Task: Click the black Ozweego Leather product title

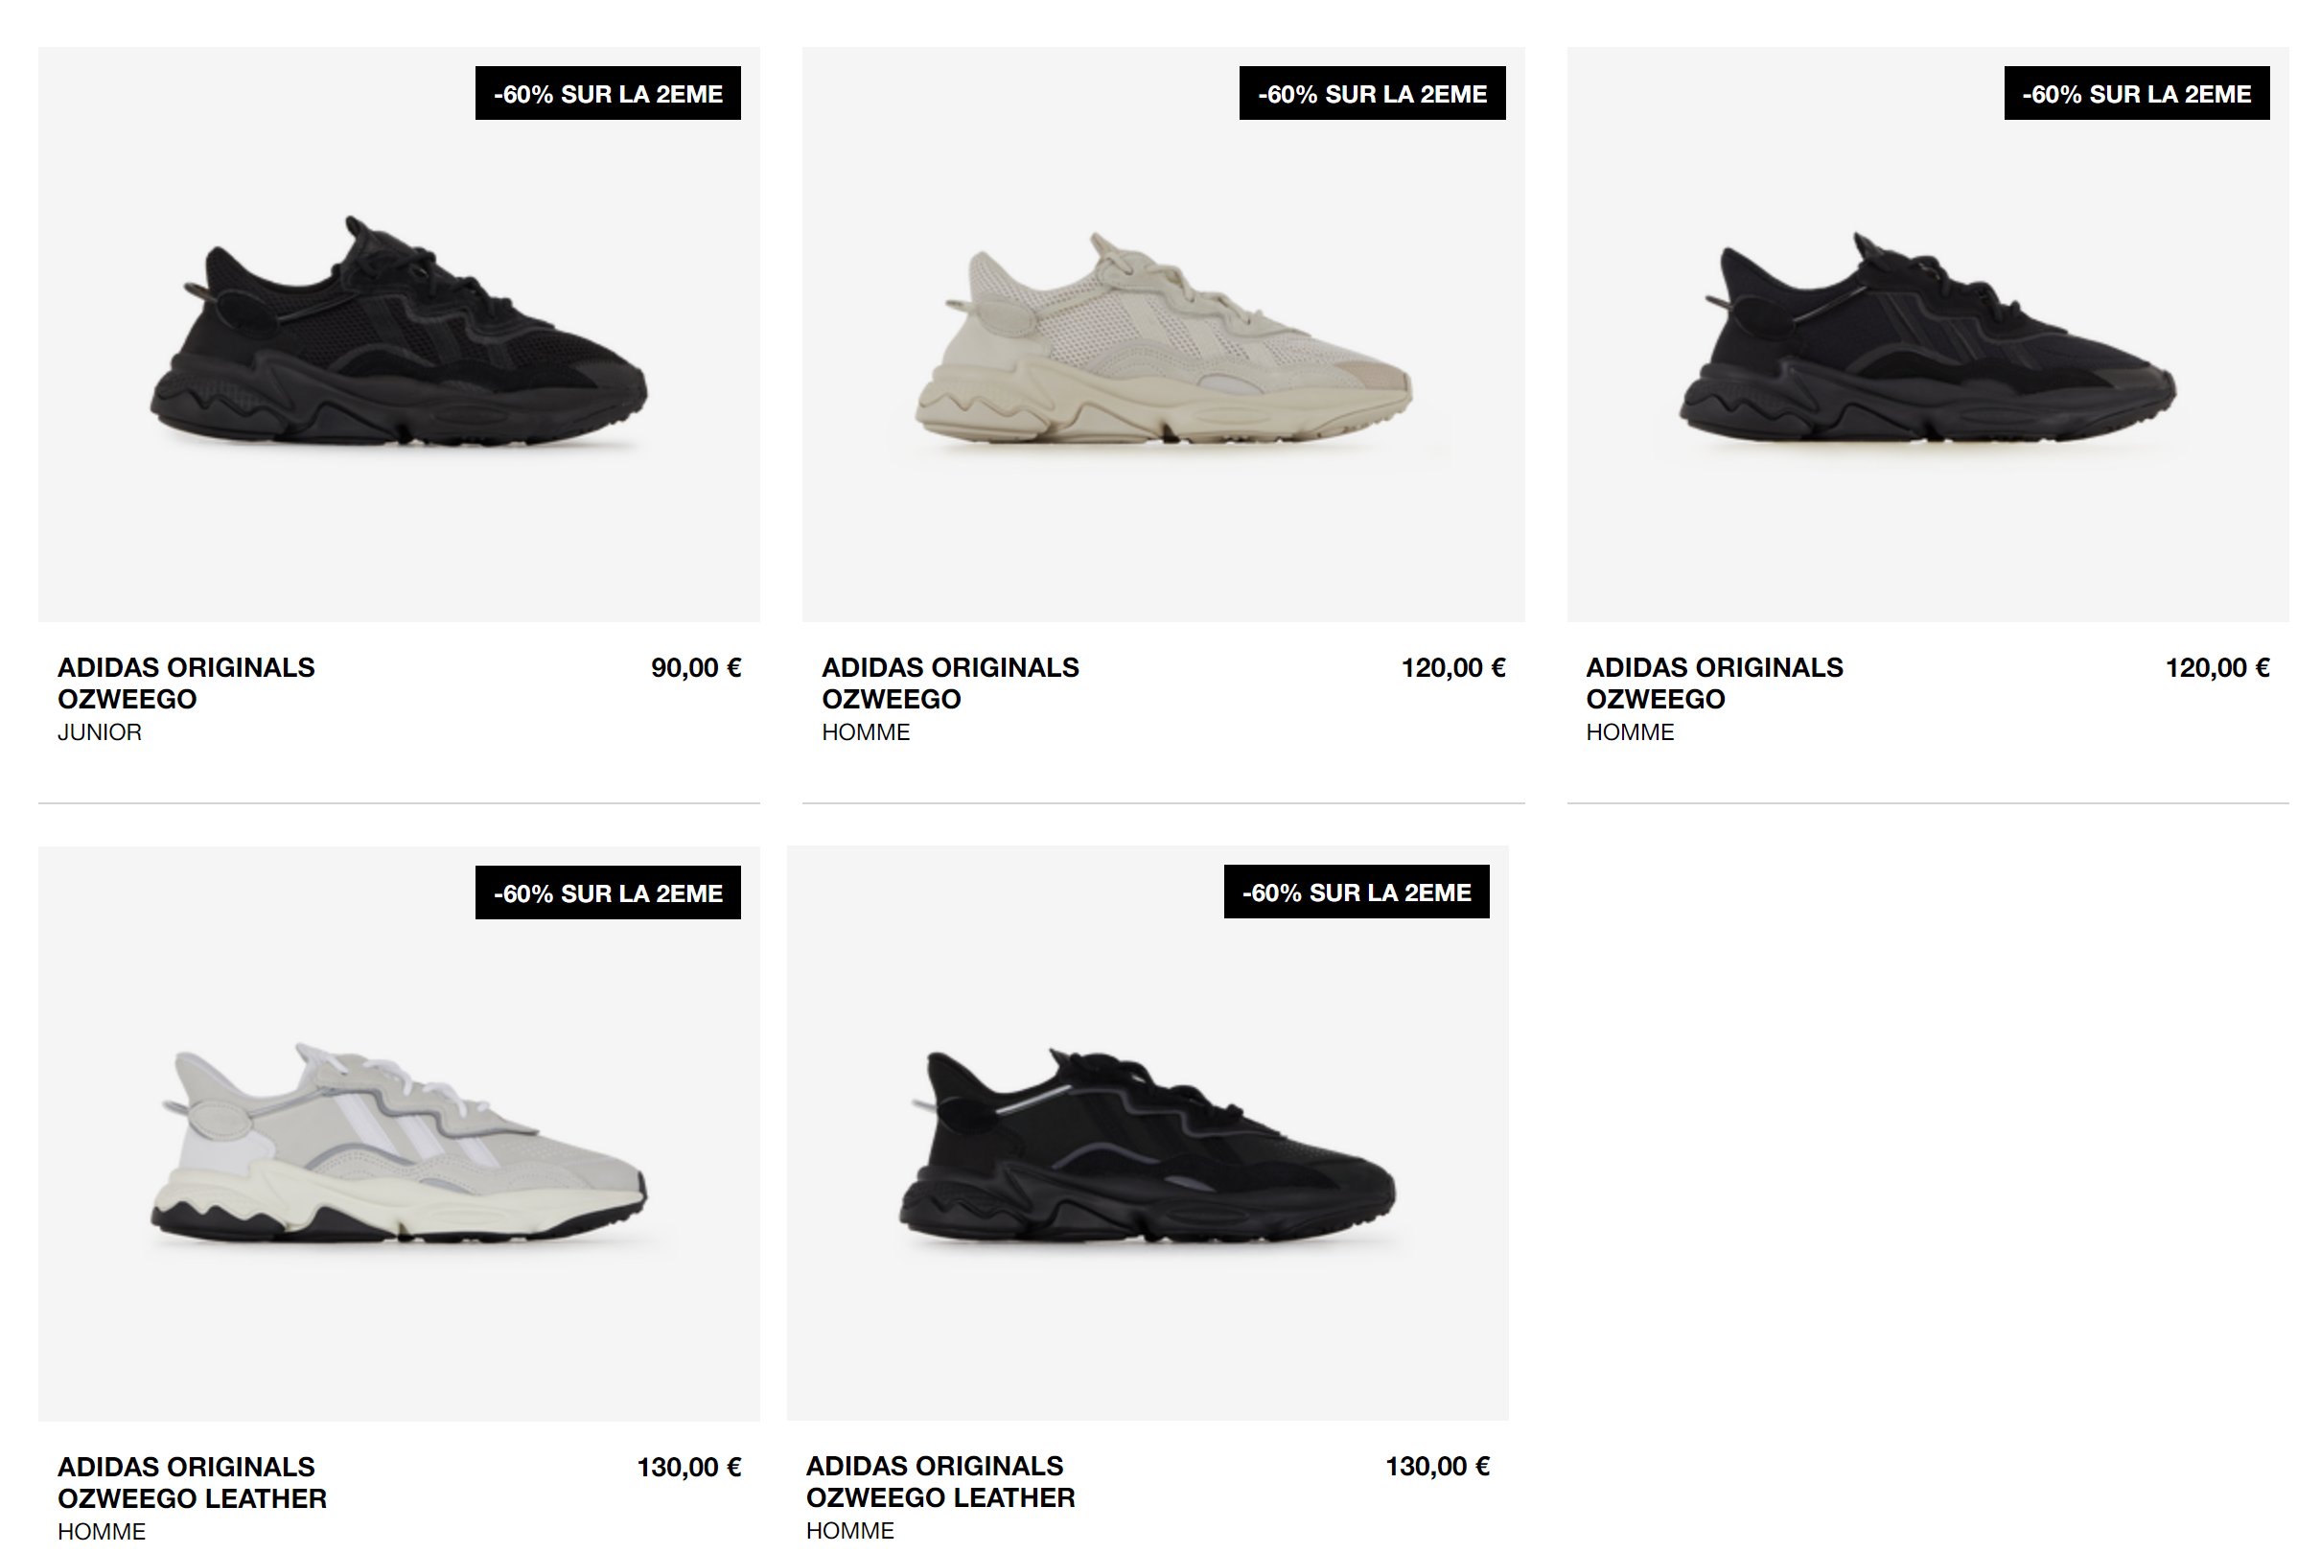Action: pyautogui.click(x=940, y=1482)
